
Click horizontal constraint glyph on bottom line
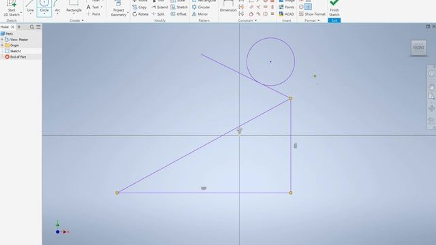pos(204,189)
